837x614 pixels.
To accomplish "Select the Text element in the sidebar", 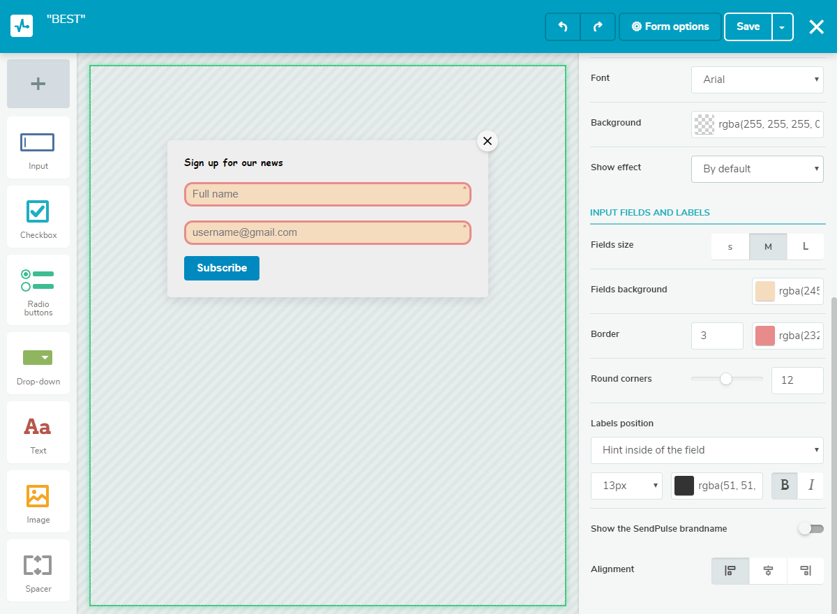I will click(38, 432).
